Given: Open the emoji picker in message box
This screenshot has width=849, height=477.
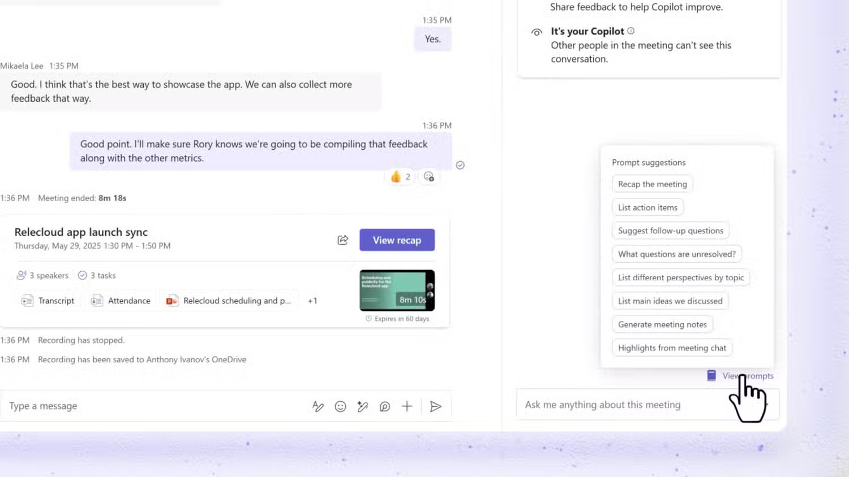Looking at the screenshot, I should [340, 406].
